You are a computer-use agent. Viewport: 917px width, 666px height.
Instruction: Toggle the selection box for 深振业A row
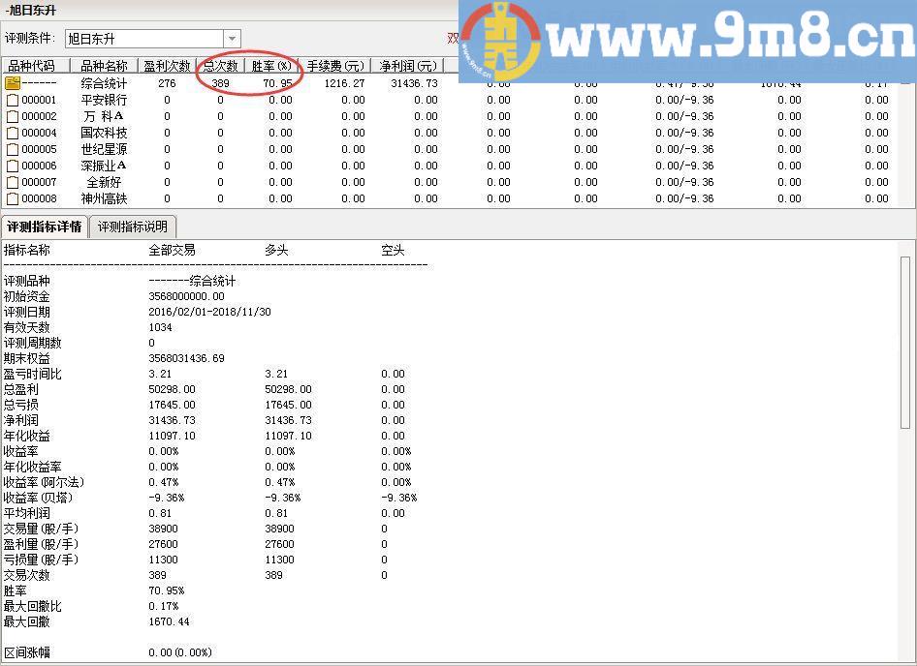click(x=14, y=166)
